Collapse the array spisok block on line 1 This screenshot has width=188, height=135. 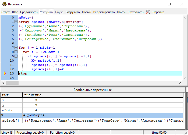click(16, 22)
